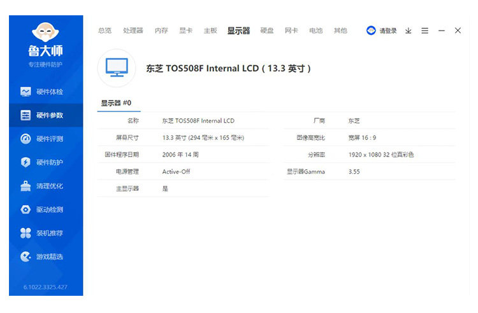Open the hamburger main menu
This screenshot has height=313, width=478.
424,31
